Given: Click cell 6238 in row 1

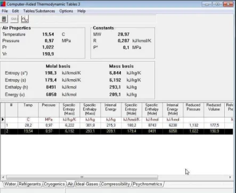Looking at the screenshot, I should pos(173,125).
